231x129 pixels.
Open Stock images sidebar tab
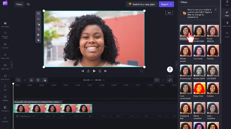pos(5,77)
